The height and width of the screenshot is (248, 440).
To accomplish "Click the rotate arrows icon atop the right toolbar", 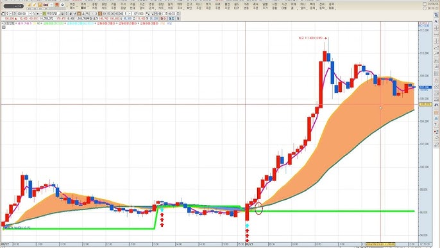I will pos(436,15).
